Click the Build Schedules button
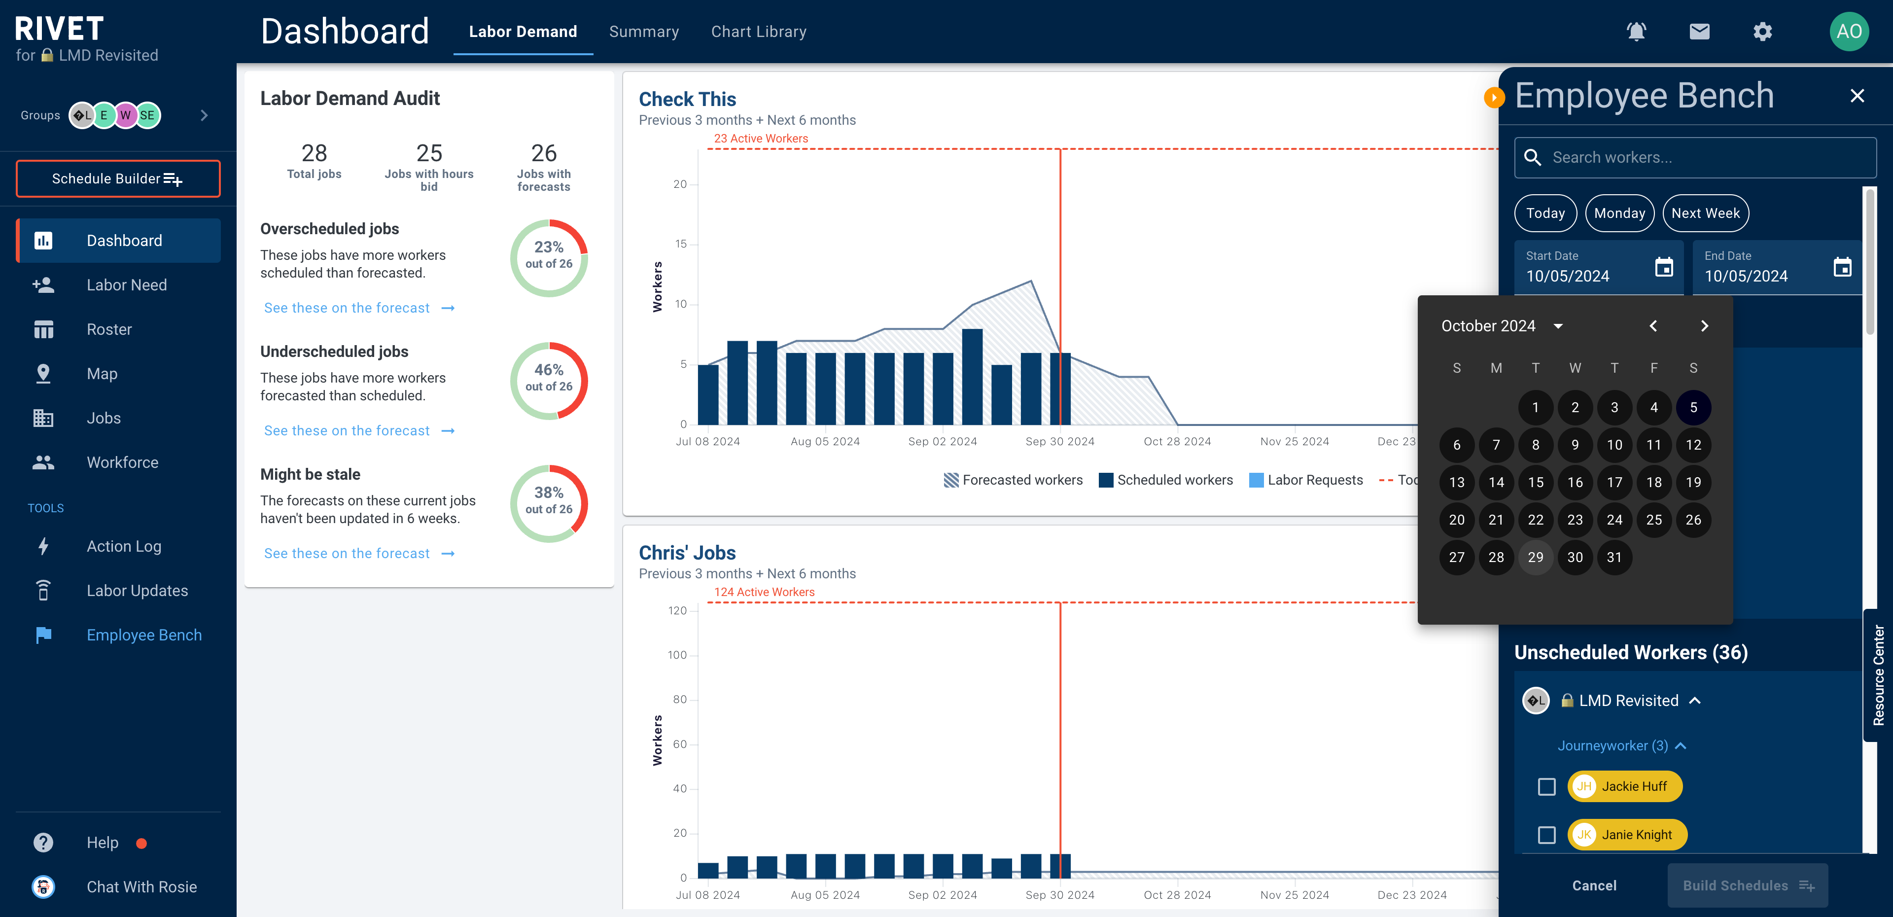1893x917 pixels. [1748, 885]
